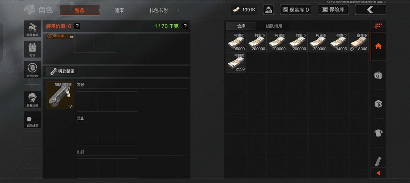
Task: Click the warehouse sort icon
Action: pyautogui.click(x=378, y=26)
